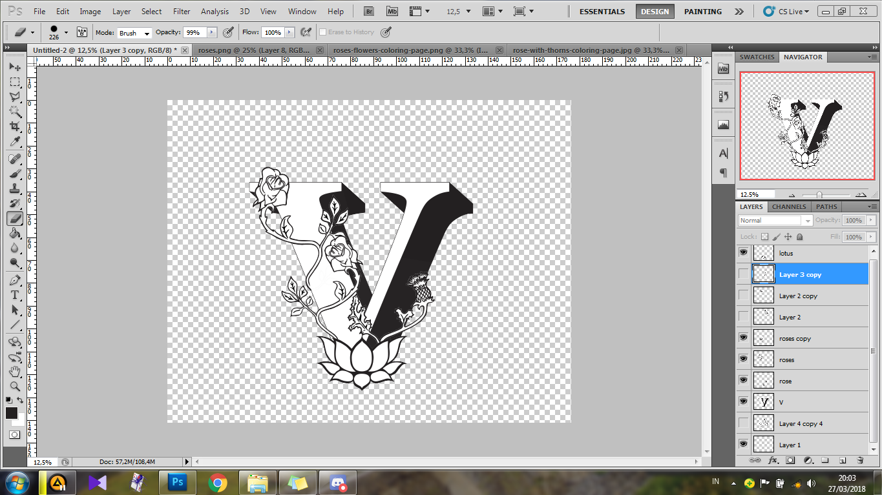882x495 pixels.
Task: Show the Layer 2 layer
Action: click(743, 317)
